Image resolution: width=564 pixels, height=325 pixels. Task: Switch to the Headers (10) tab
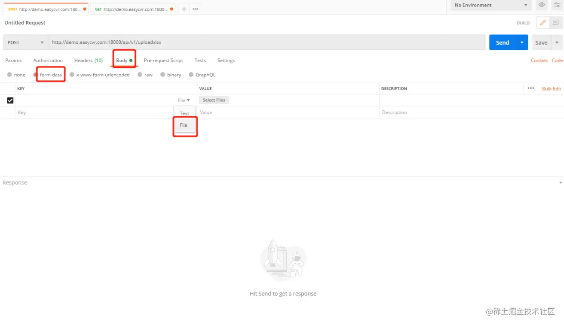(89, 61)
